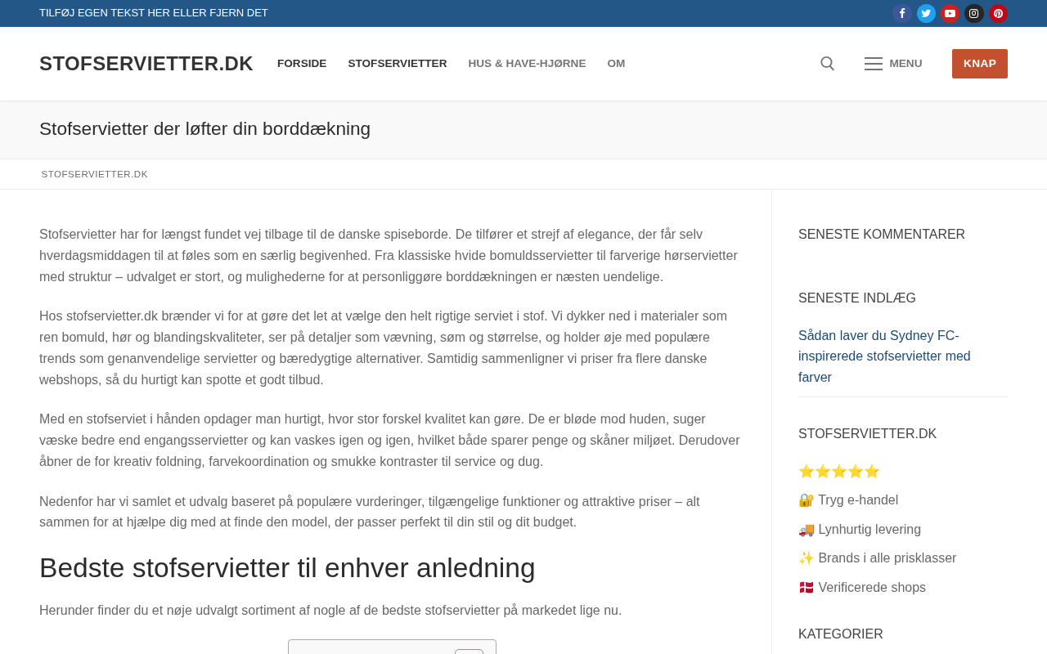Open the Sydney FC-inspirerede stofservietter post
Viewport: 1047px width, 654px height.
884,356
